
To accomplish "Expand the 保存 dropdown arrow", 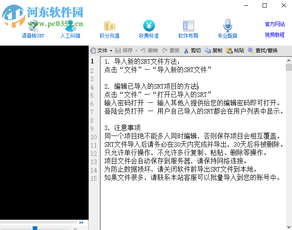I will coord(136,51).
